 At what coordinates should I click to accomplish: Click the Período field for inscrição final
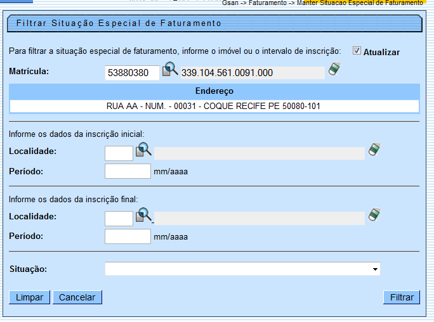coord(127,236)
